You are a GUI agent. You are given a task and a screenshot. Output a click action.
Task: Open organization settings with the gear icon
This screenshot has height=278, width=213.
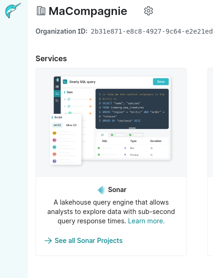149,11
